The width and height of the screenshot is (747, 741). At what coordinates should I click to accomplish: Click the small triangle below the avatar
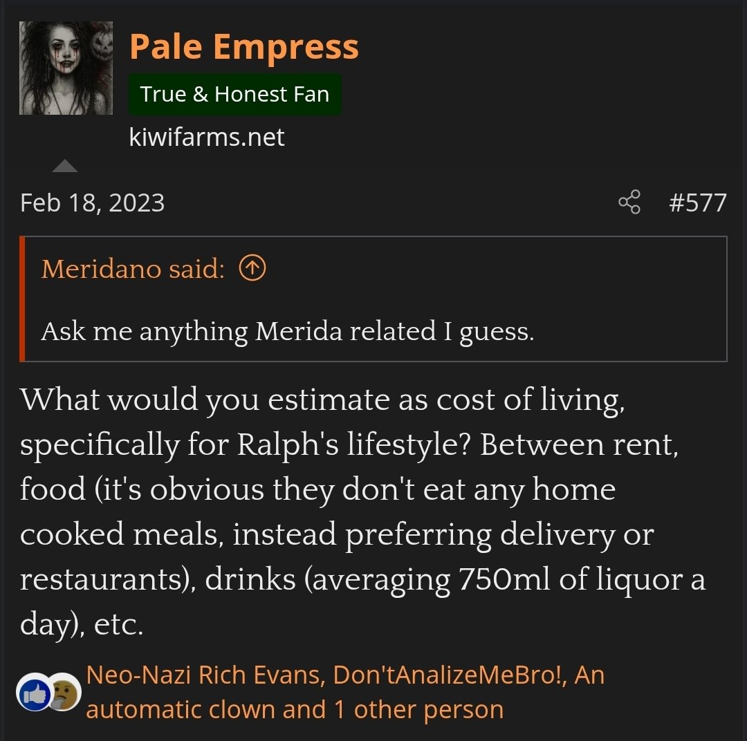click(x=65, y=166)
